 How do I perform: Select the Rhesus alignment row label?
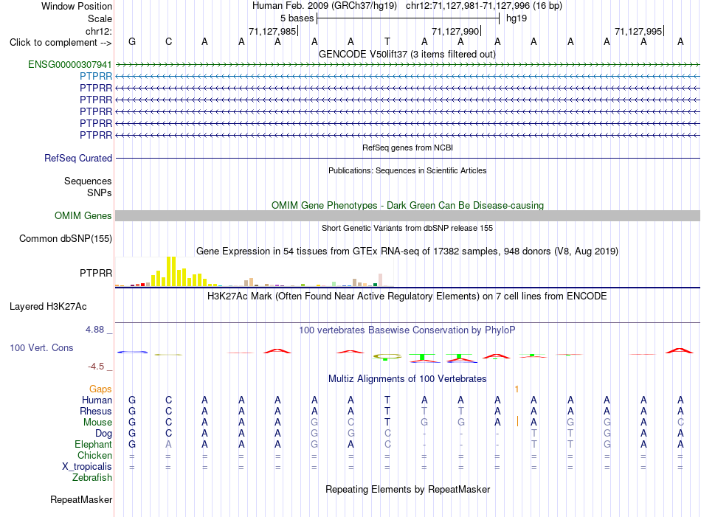96,411
